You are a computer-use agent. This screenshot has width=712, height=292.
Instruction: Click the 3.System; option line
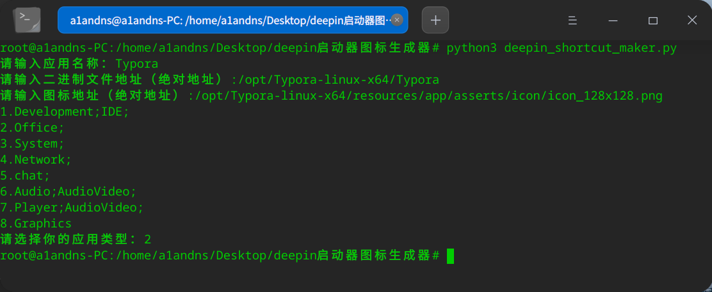pos(32,144)
